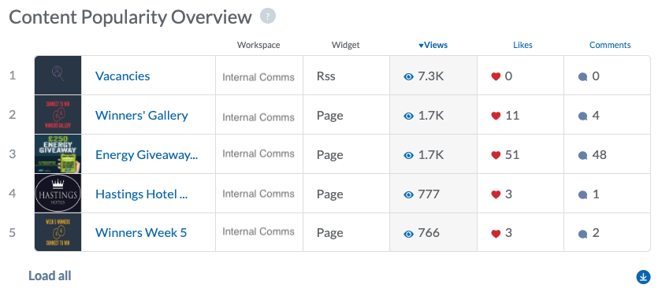Open the Vacancies content link
Viewport: 662px width, 292px height.
[x=122, y=76]
